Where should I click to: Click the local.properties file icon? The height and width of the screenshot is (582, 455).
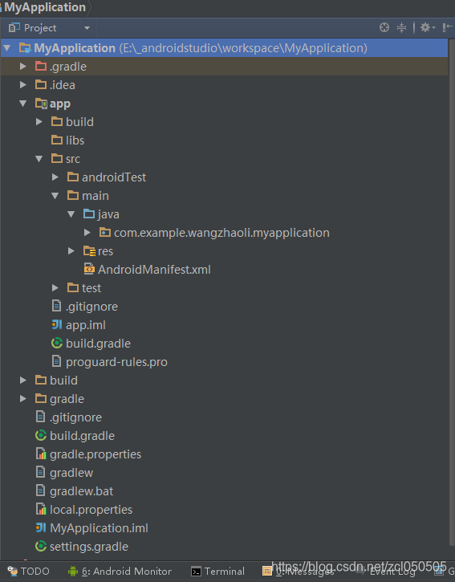tap(41, 509)
